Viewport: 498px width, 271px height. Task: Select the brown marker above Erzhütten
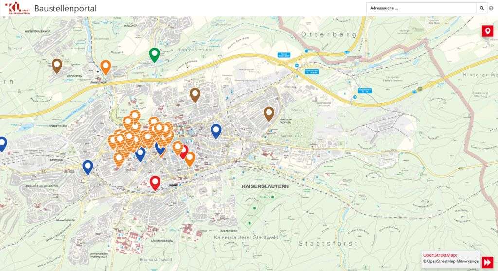(57, 65)
